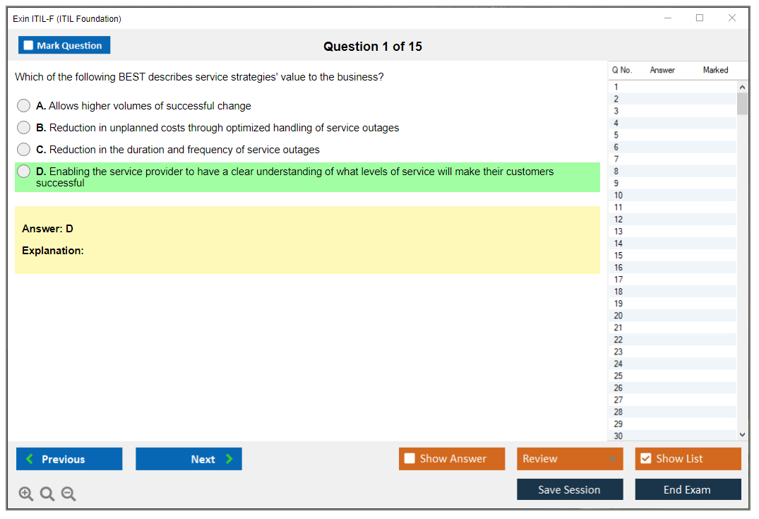Choose option B about unplanned costs reduction
The width and height of the screenshot is (759, 519).
point(24,128)
